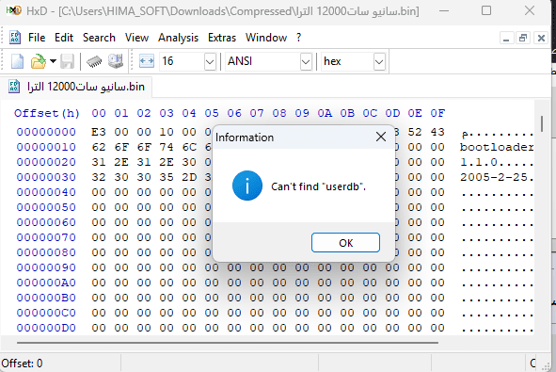
Task: Click the HxD document icon in menu bar
Action: (15, 38)
